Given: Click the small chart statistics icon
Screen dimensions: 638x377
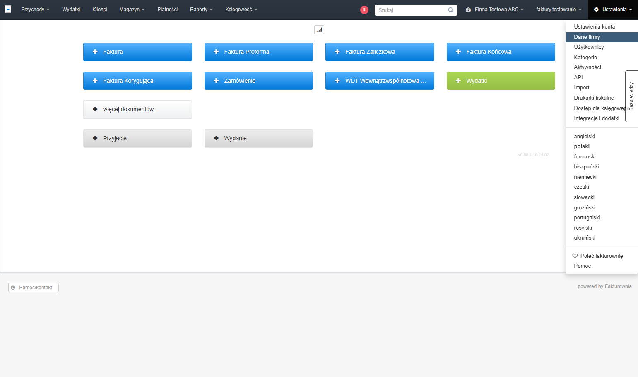Looking at the screenshot, I should tap(319, 30).
